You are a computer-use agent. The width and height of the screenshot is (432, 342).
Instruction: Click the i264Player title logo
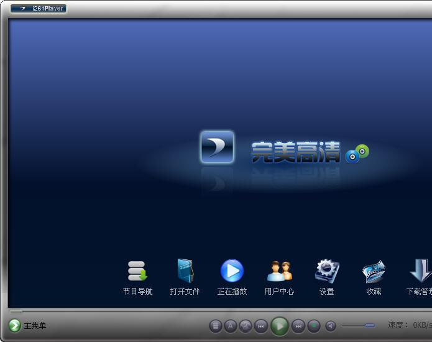click(39, 9)
